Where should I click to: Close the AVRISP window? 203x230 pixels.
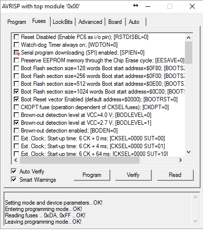[x=192, y=6]
